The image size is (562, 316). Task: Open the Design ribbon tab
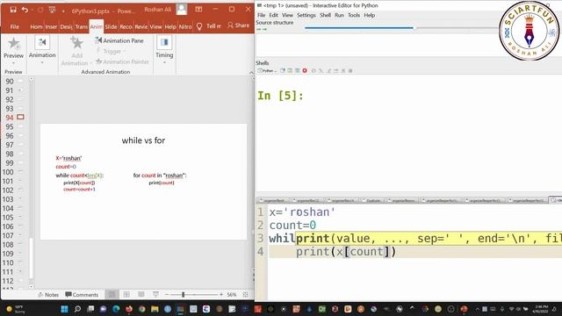[x=66, y=27]
